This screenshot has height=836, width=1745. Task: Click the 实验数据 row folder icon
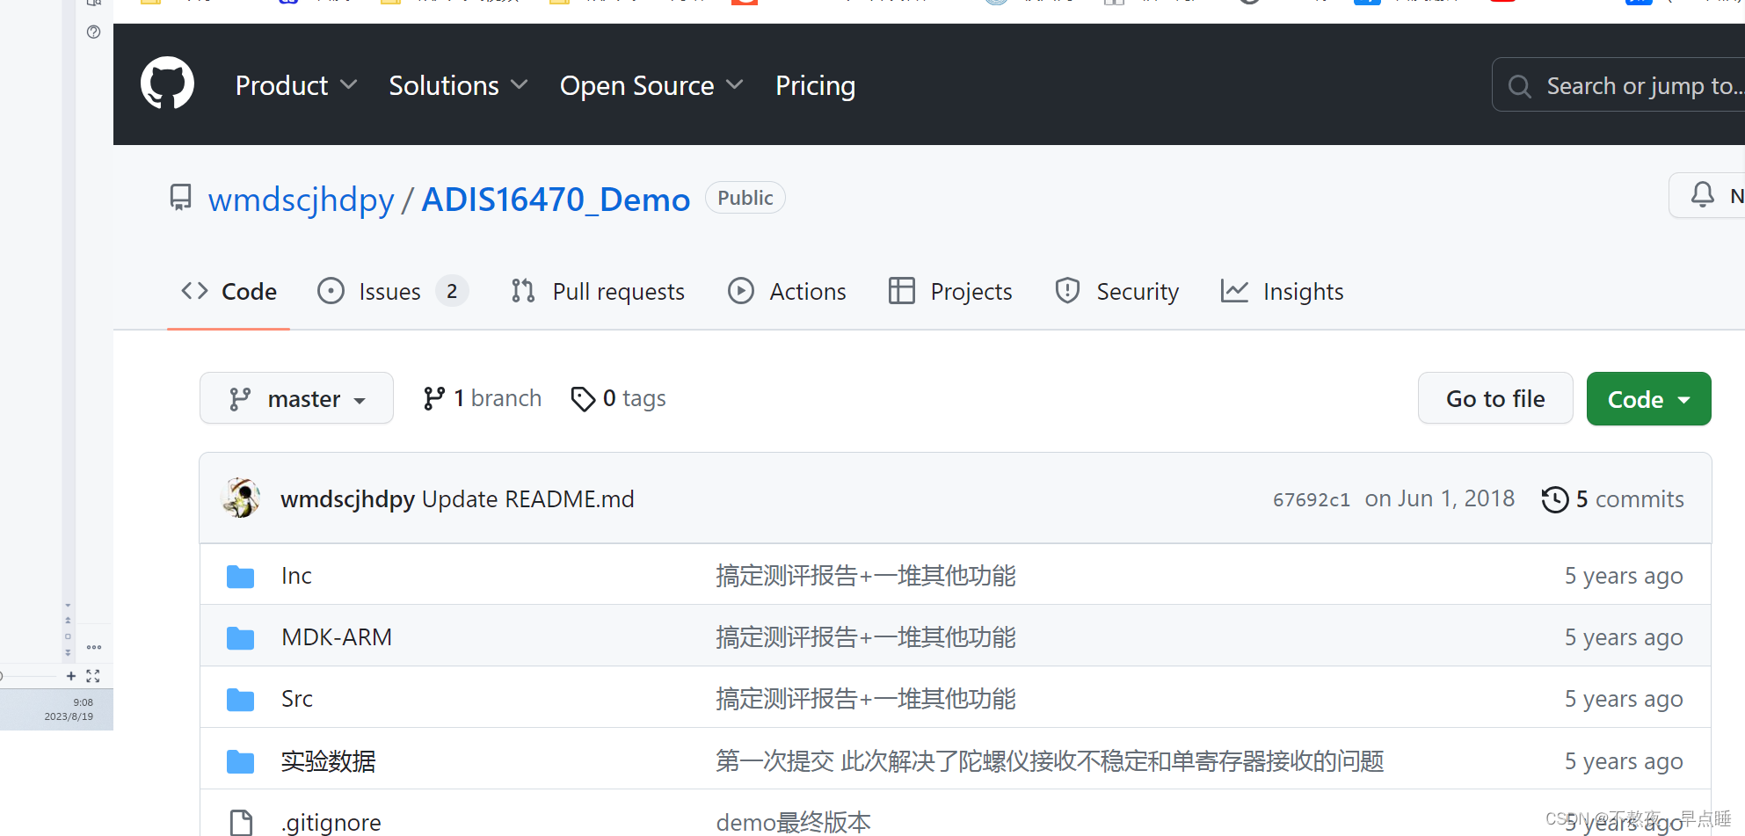point(240,761)
